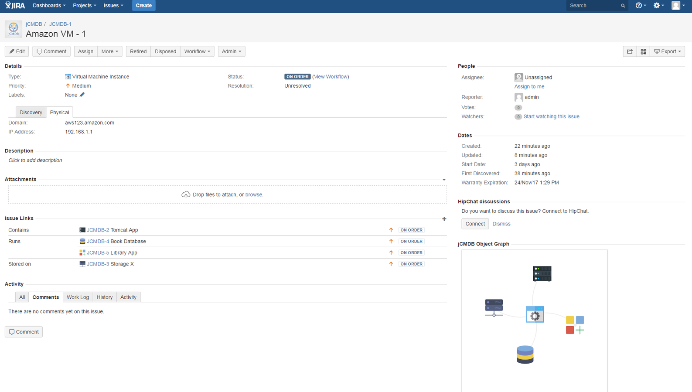Select the network server node in object graph
The width and height of the screenshot is (692, 392).
point(494,307)
